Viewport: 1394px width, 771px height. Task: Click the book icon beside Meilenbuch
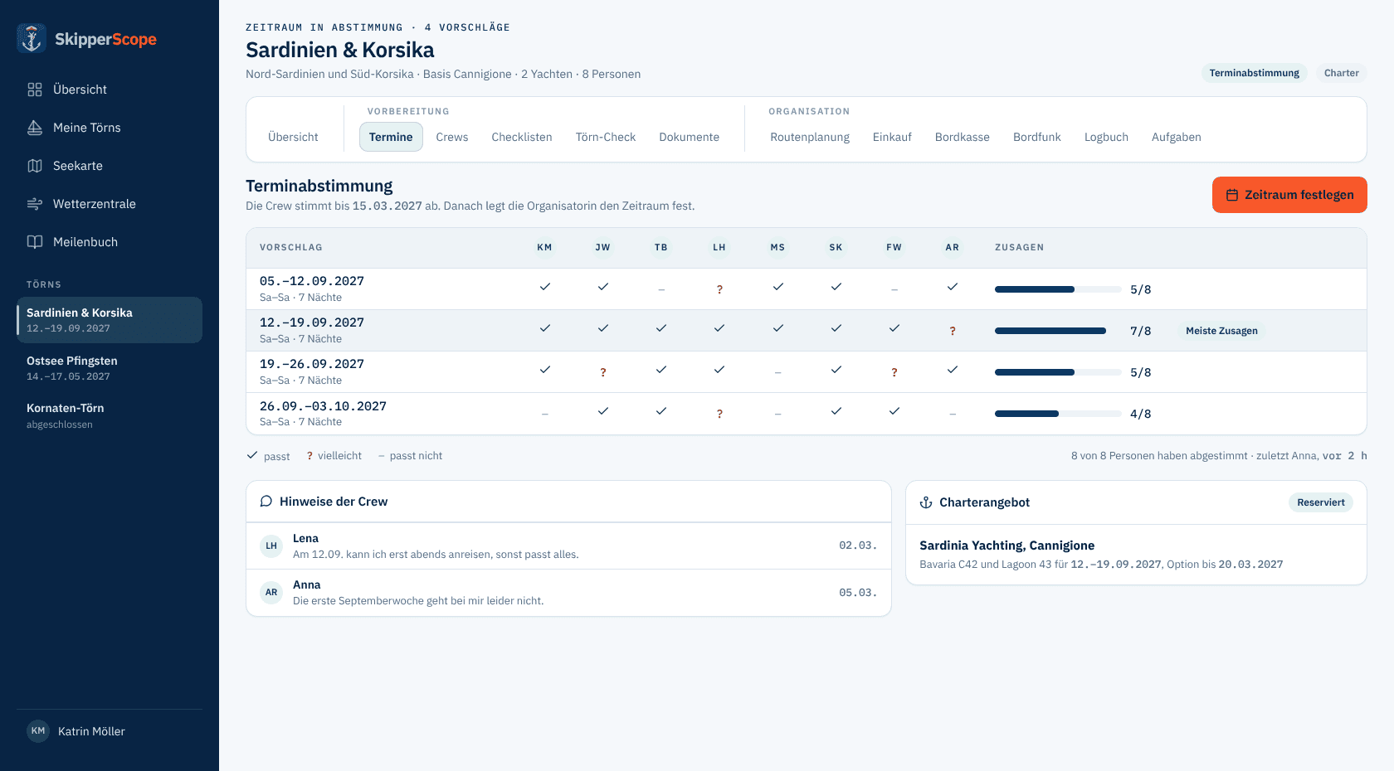click(35, 242)
